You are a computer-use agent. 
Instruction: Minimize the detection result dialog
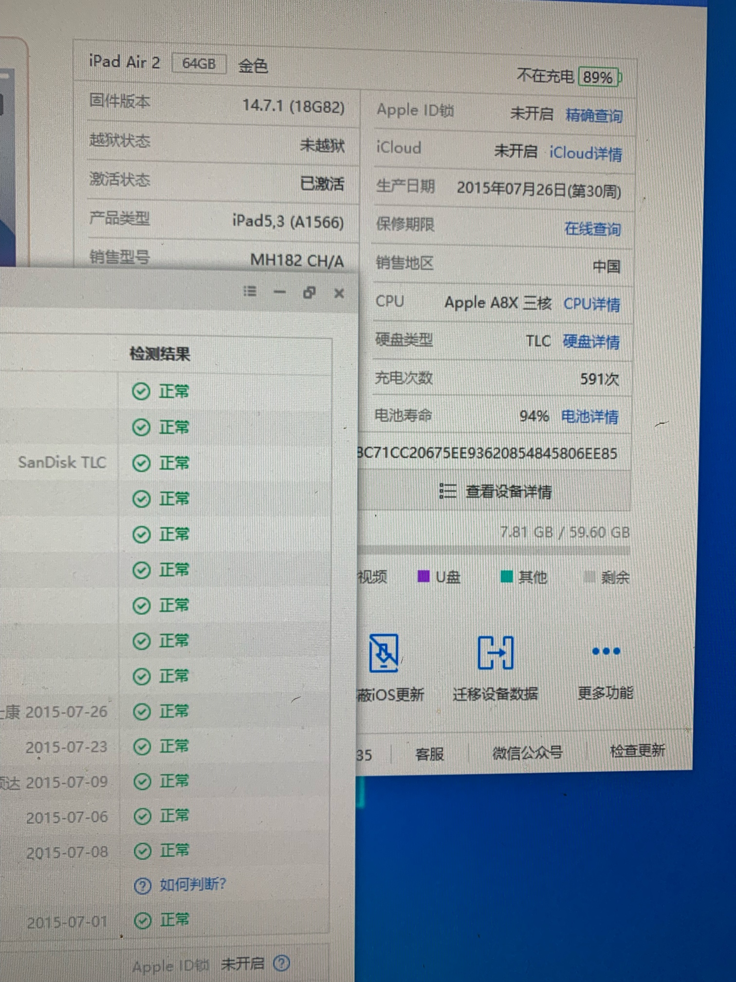(279, 292)
